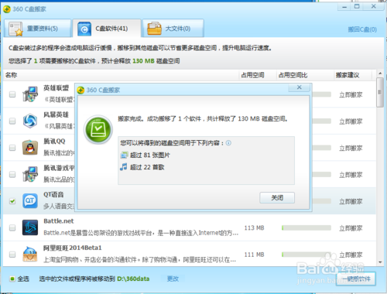This screenshot has height=294, width=387.
Task: Click 立即搬家 for 阿里旺旺
Action: (351, 255)
